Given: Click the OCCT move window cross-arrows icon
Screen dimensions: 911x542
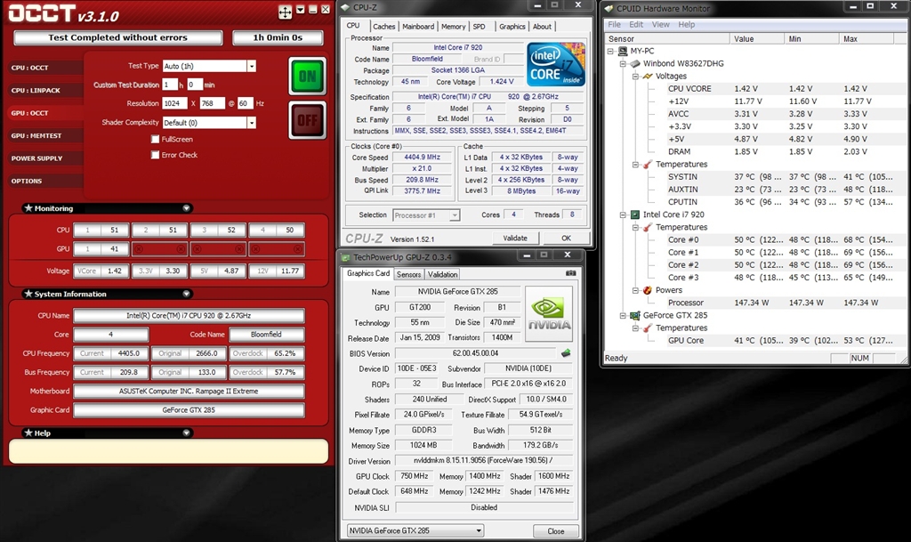Looking at the screenshot, I should [x=286, y=12].
